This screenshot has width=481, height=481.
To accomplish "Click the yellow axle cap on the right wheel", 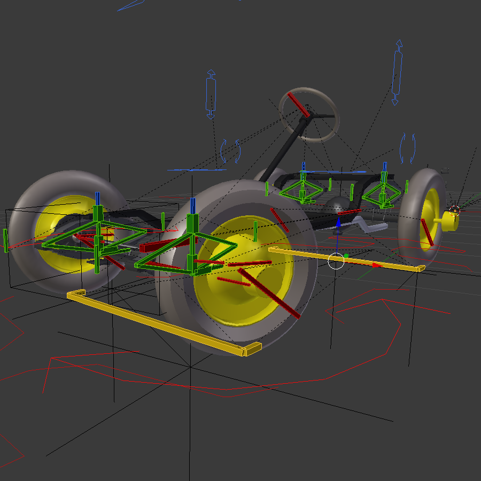I will 450,220.
